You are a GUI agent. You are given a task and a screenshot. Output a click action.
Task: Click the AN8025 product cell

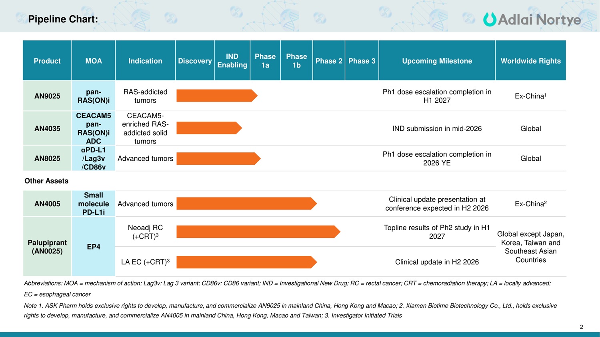pyautogui.click(x=47, y=158)
